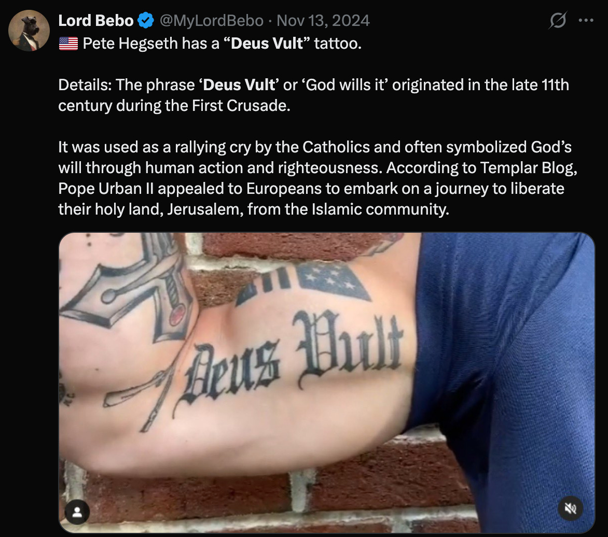Open the Grok explain-post icon
The width and height of the screenshot is (608, 537).
click(558, 20)
